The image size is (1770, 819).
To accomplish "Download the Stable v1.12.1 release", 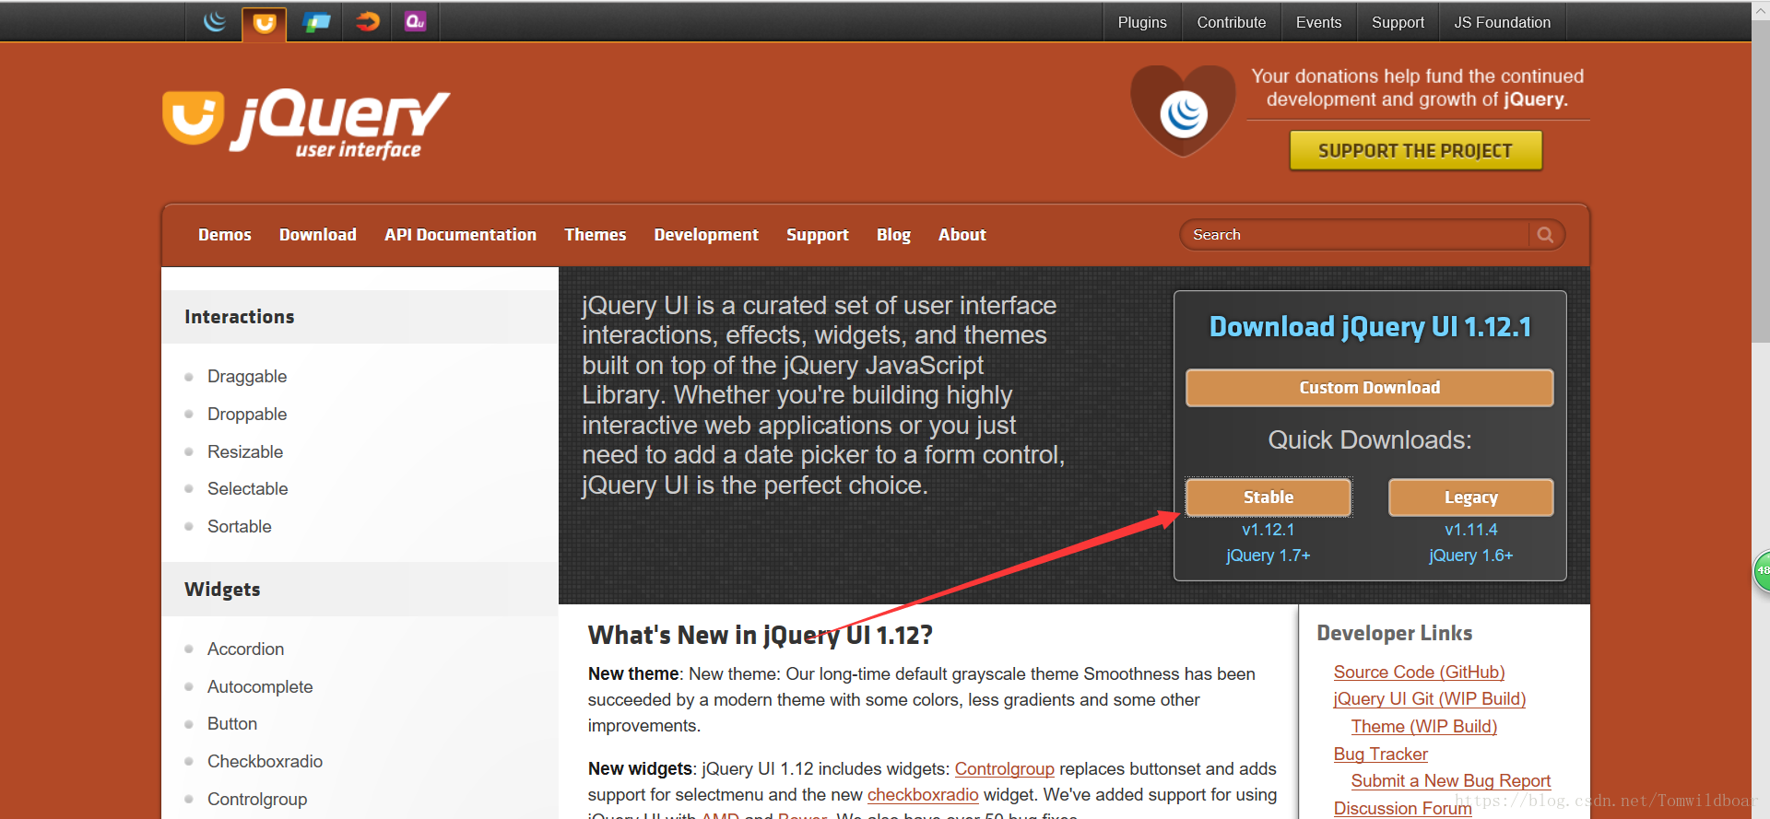I will tap(1268, 497).
